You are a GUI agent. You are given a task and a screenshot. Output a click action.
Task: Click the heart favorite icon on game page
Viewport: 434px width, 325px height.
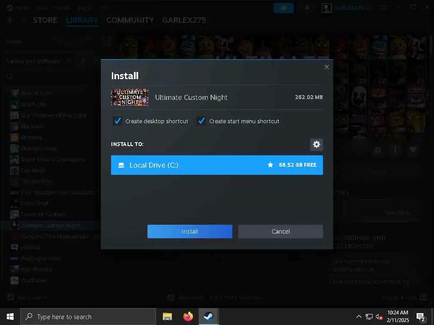(413, 150)
